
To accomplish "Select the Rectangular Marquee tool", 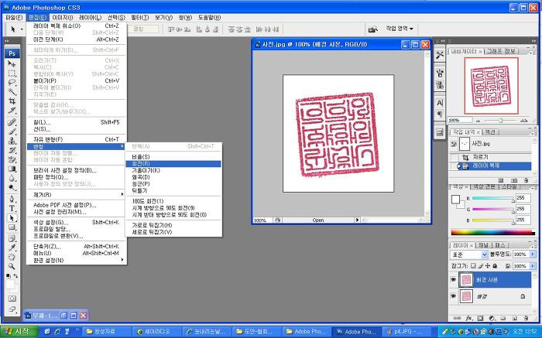I will pyautogui.click(x=12, y=73).
